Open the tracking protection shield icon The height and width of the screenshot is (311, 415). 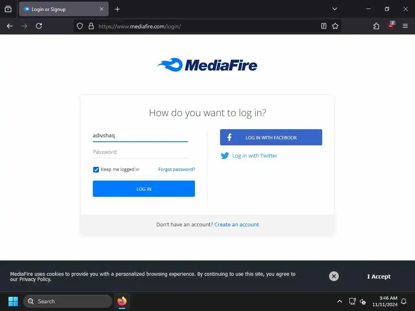(x=80, y=26)
